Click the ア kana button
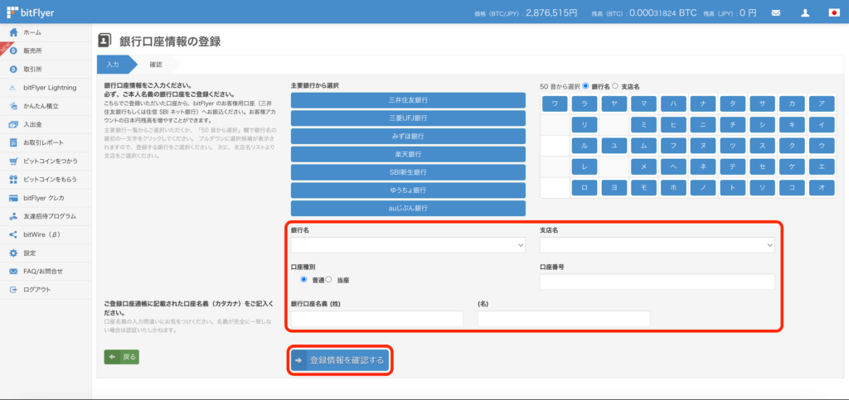This screenshot has width=849, height=400. [x=822, y=104]
